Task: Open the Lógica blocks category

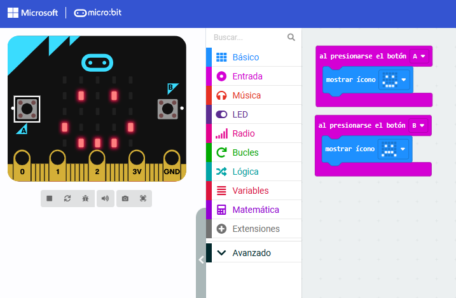Action: pyautogui.click(x=254, y=172)
